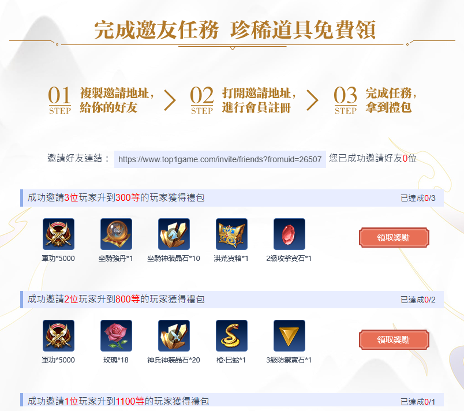
Task: Select the 玫瑰*18 rose icon
Action: point(117,335)
